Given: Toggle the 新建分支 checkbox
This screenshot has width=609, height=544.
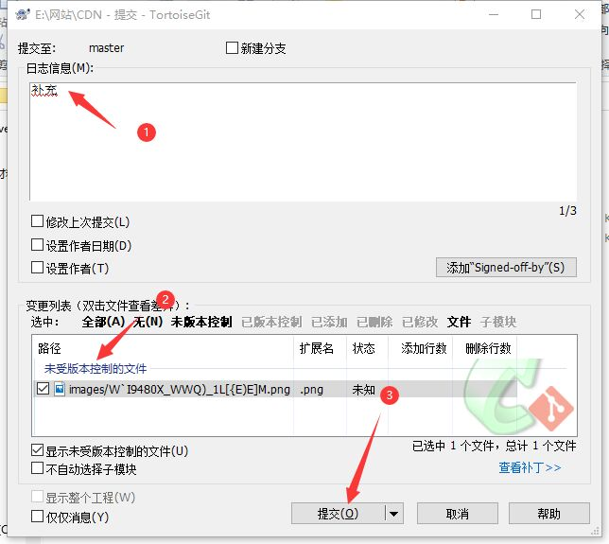Looking at the screenshot, I should pos(232,48).
